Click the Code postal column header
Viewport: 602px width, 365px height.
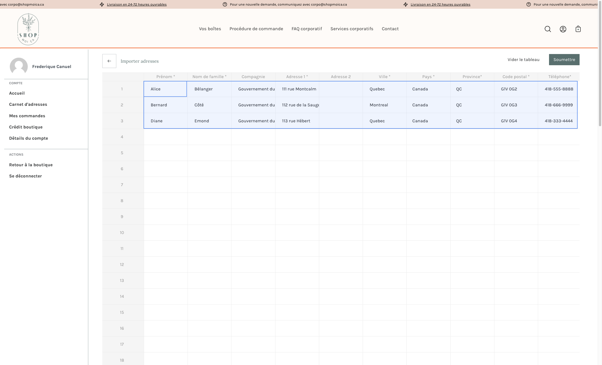516,77
